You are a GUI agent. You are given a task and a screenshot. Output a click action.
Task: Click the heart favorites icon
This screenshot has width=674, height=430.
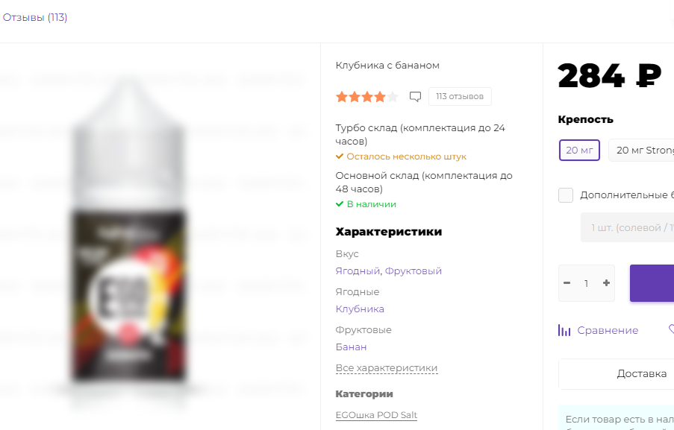coord(671,329)
